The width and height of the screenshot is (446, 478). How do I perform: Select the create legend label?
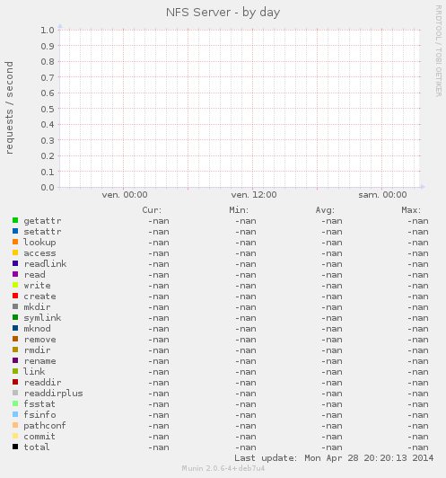tap(39, 297)
